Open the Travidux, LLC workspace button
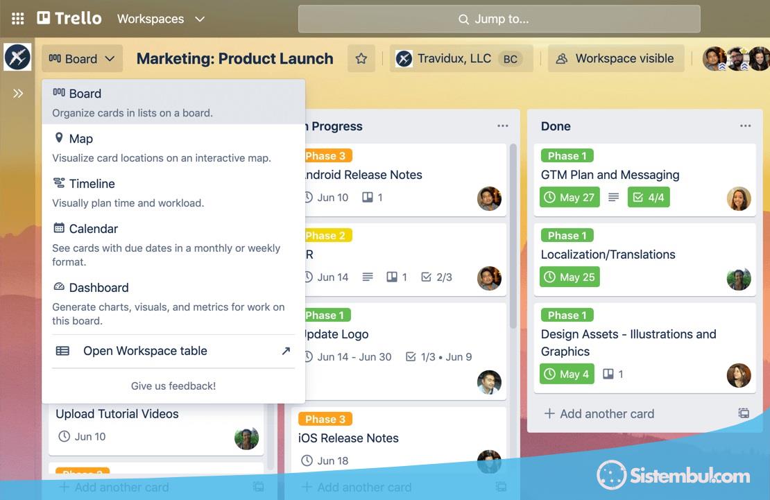The width and height of the screenshot is (770, 500). pyautogui.click(x=461, y=58)
